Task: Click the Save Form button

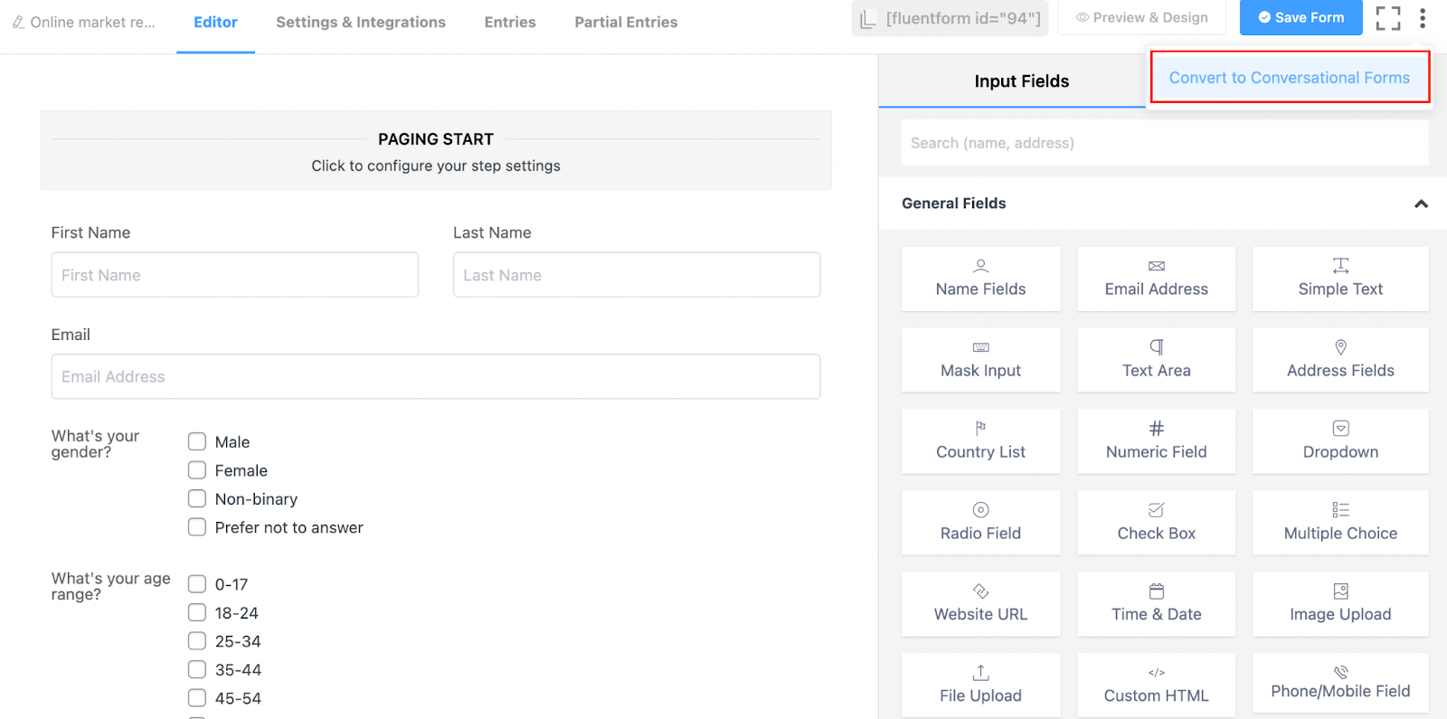Action: (x=1300, y=18)
